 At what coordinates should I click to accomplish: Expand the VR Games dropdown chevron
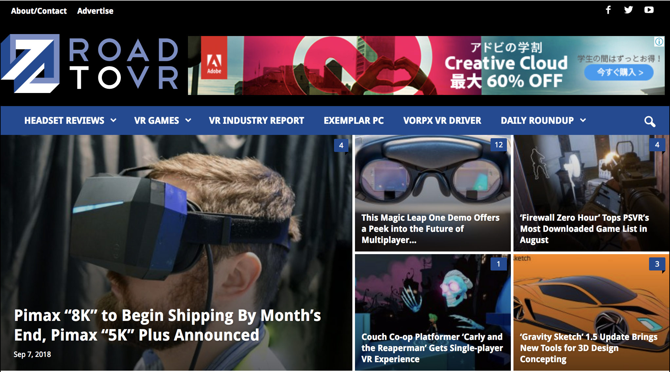point(188,120)
